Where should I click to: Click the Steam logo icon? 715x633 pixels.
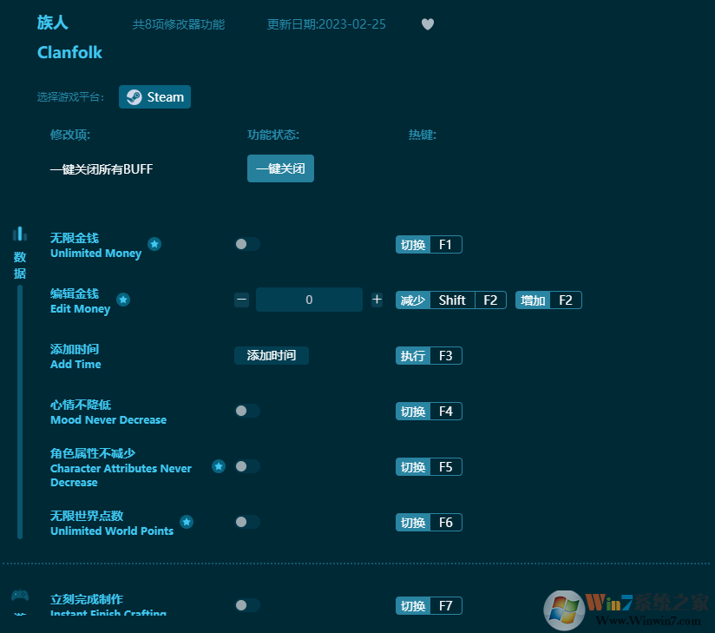tap(134, 96)
